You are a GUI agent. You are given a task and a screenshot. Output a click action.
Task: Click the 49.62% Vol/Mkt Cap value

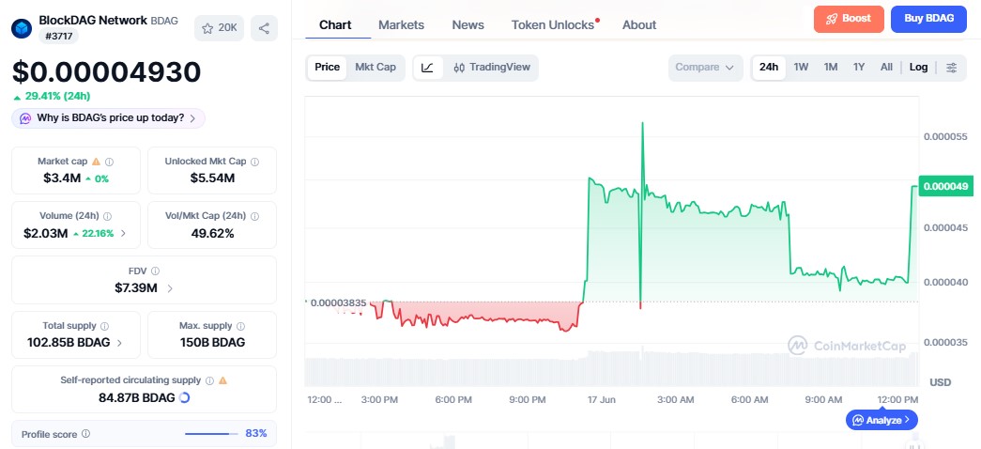[x=212, y=234]
